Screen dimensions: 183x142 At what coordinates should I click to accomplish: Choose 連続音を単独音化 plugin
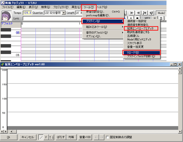click(142, 25)
